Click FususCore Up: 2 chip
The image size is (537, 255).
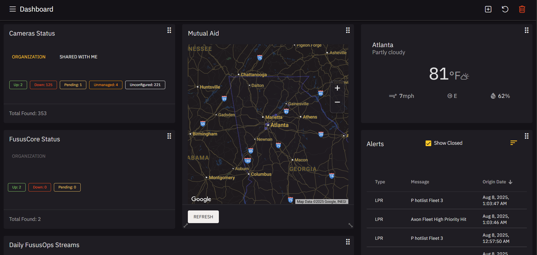coord(17,187)
